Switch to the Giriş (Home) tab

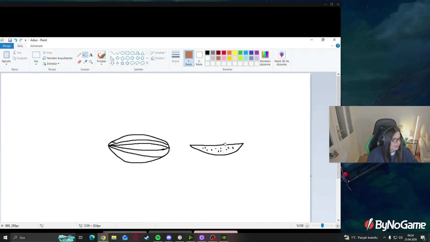pos(20,46)
